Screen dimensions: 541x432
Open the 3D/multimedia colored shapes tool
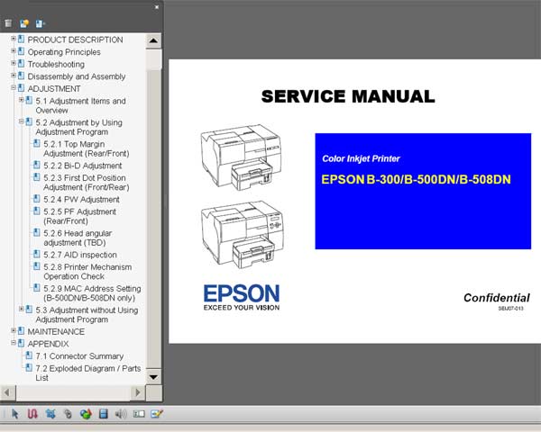pos(86,414)
